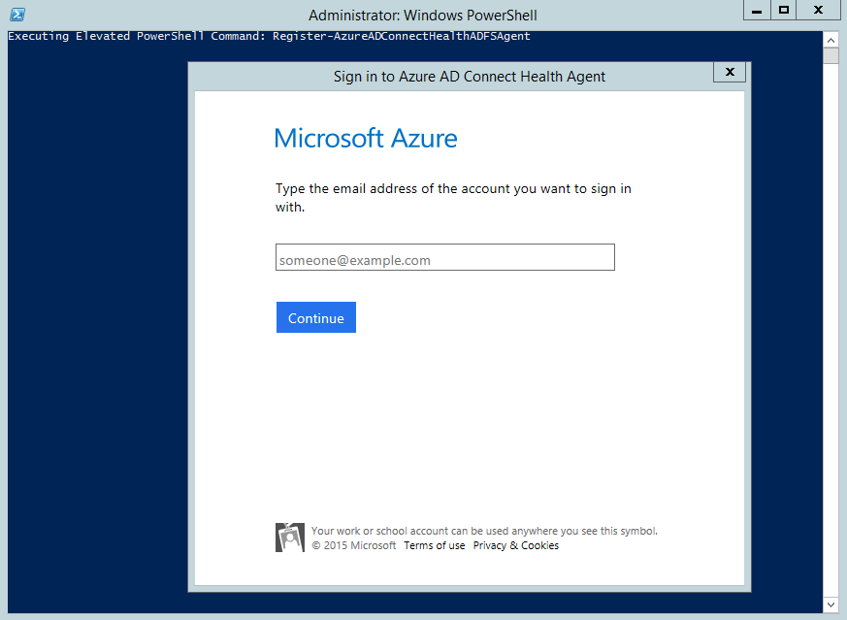This screenshot has width=847, height=620.
Task: Click the PowerShell scrollbar down arrow
Action: (x=831, y=604)
